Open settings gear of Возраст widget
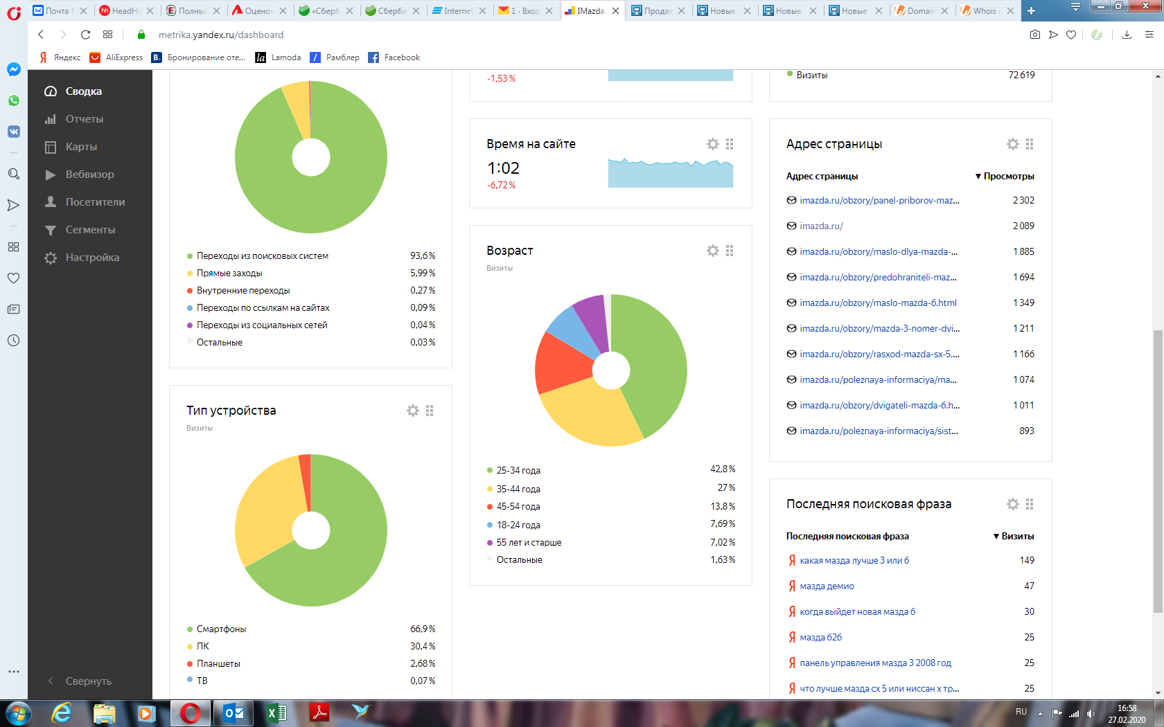The width and height of the screenshot is (1164, 727). click(713, 251)
